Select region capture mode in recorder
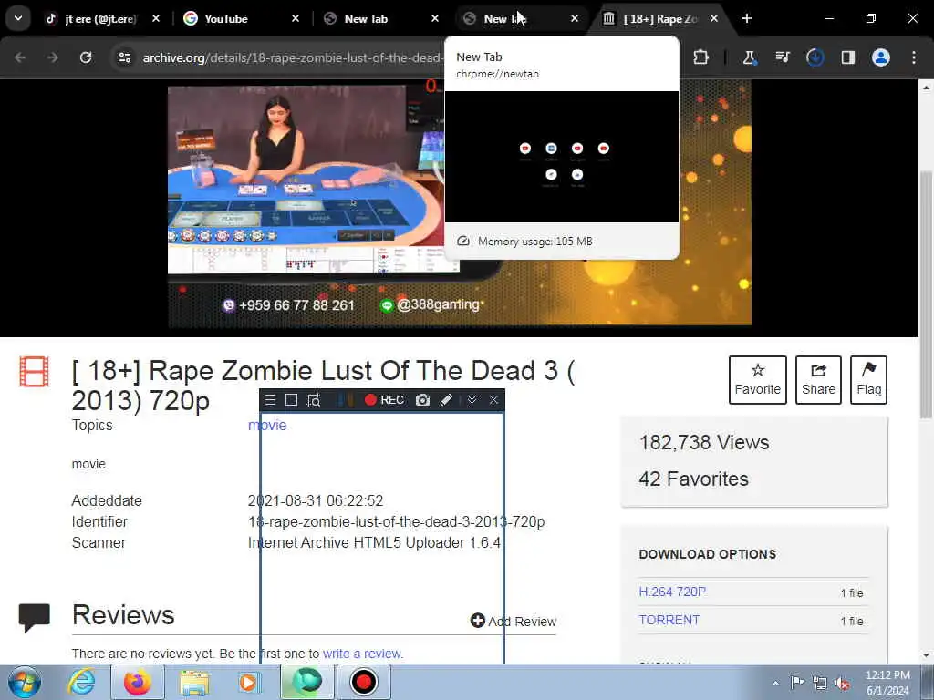This screenshot has height=700, width=934. click(x=314, y=400)
